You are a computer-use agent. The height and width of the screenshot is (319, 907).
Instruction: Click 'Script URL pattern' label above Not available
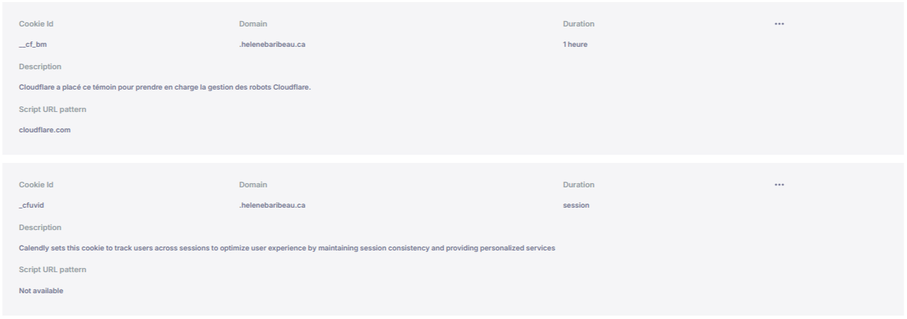point(52,270)
